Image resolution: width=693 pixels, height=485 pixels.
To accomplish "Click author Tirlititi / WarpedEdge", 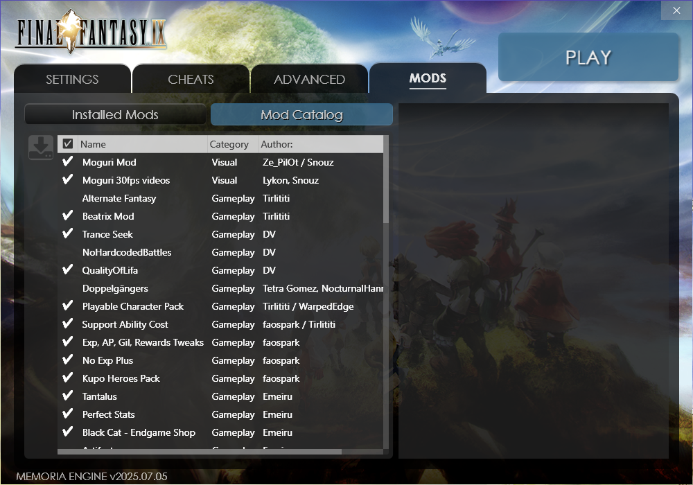I will pyautogui.click(x=308, y=306).
